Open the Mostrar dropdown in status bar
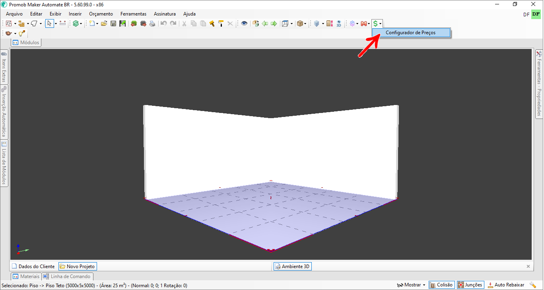 point(411,285)
